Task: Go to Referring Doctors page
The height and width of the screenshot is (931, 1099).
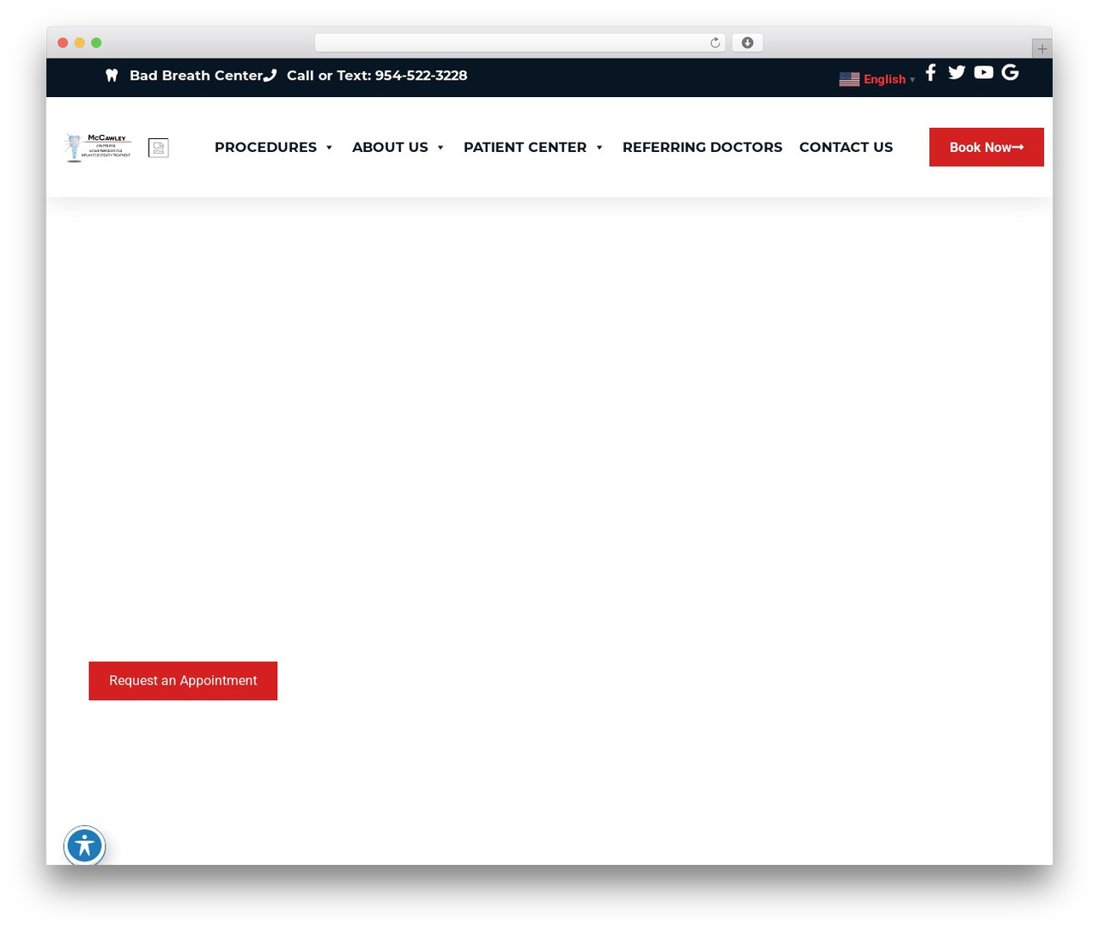Action: pos(702,148)
